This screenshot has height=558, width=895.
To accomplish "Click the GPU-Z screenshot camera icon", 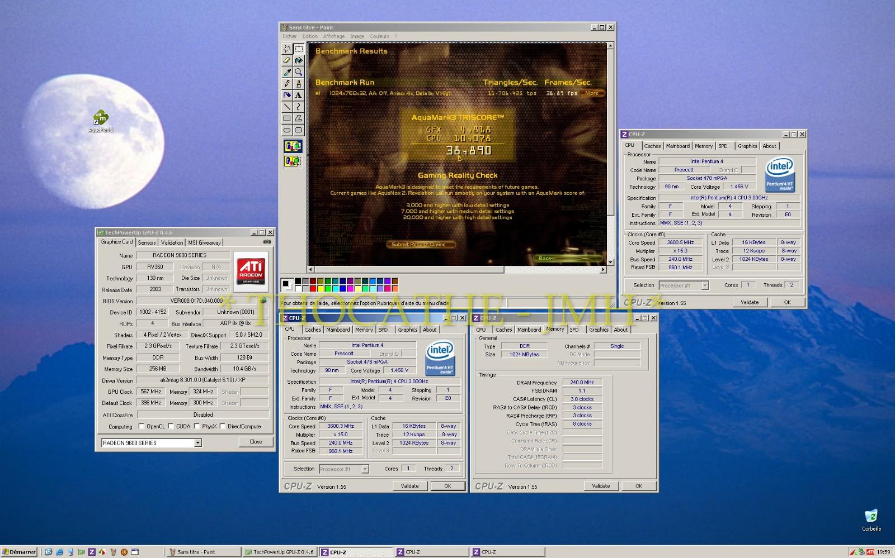I will tap(267, 242).
